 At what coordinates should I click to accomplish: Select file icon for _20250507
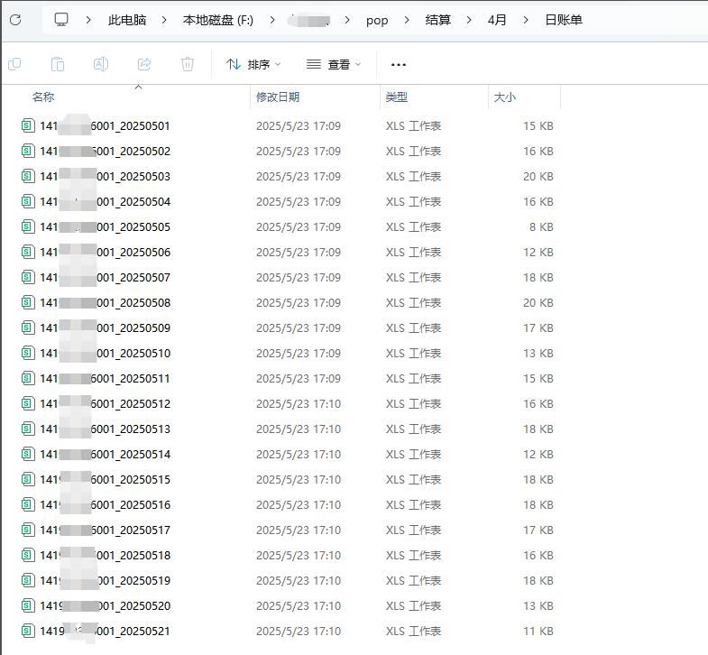click(28, 277)
